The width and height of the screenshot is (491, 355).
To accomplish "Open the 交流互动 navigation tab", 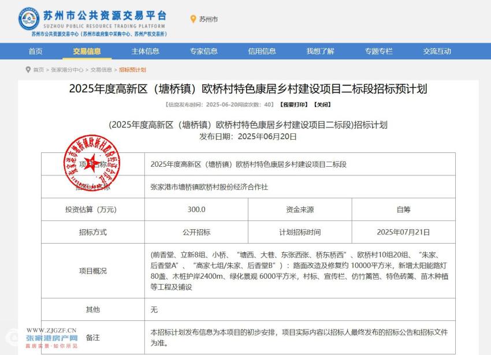I will pyautogui.click(x=437, y=51).
